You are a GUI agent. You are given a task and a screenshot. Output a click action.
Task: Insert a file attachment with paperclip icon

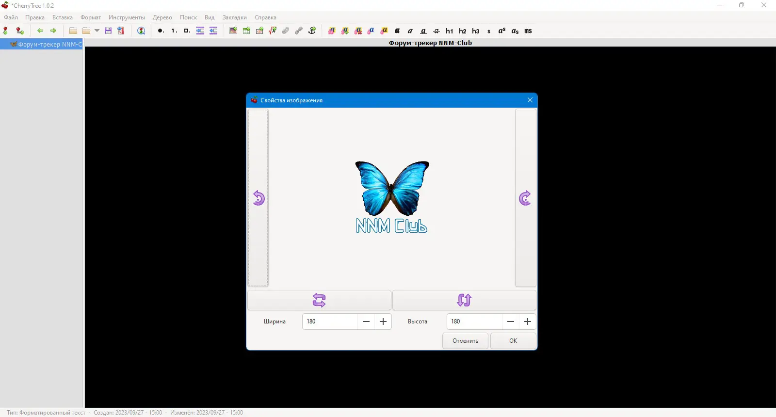(x=286, y=31)
